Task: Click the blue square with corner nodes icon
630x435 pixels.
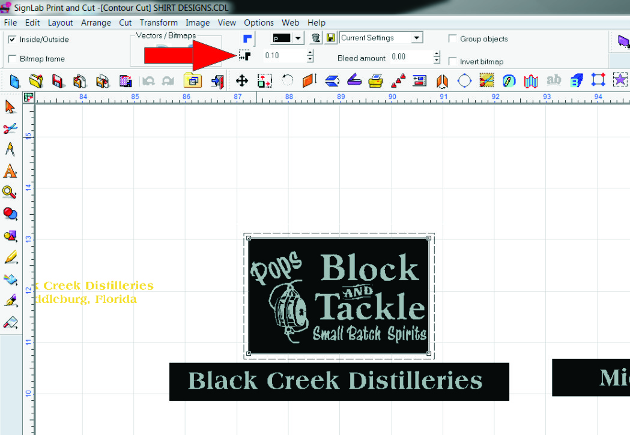Action: 598,79
